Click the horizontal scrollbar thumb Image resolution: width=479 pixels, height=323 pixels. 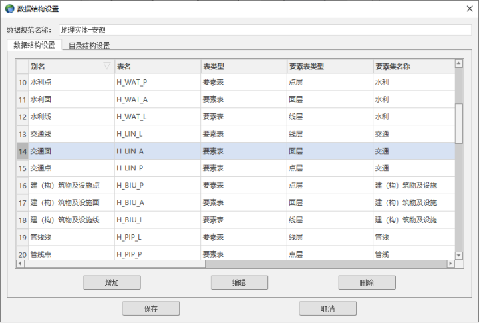coord(113,264)
